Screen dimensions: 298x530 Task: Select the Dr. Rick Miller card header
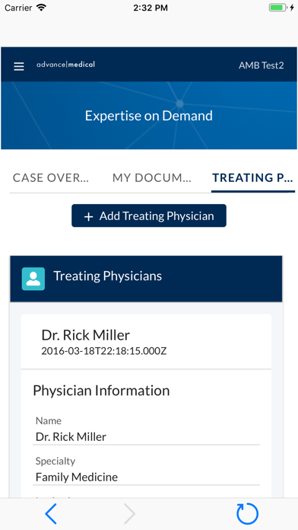pos(146,342)
